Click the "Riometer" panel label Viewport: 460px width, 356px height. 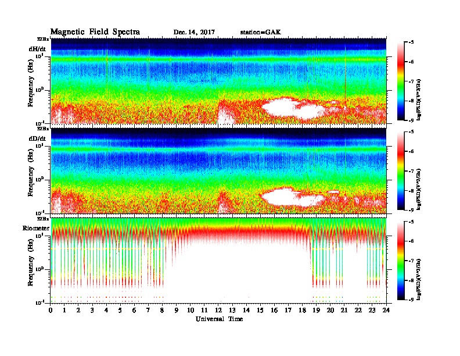click(x=36, y=228)
